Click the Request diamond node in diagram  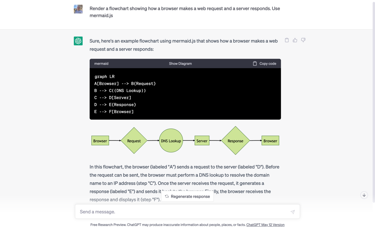point(134,141)
